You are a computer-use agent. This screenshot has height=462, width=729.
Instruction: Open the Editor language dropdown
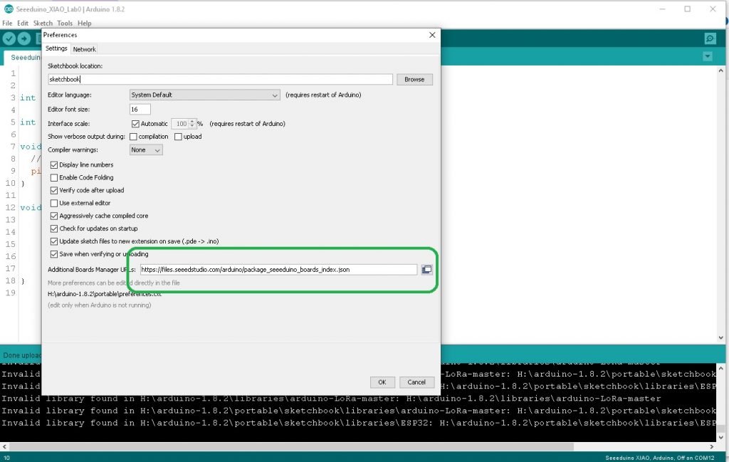pyautogui.click(x=204, y=95)
